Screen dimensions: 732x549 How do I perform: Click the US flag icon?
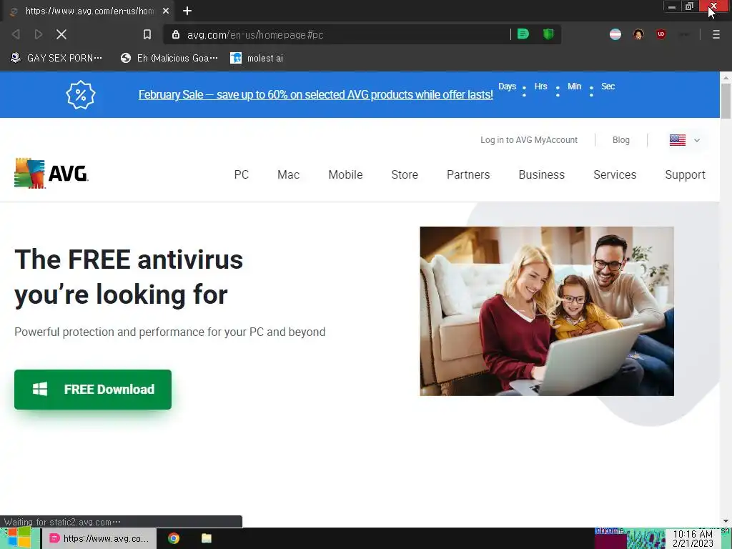pos(678,140)
